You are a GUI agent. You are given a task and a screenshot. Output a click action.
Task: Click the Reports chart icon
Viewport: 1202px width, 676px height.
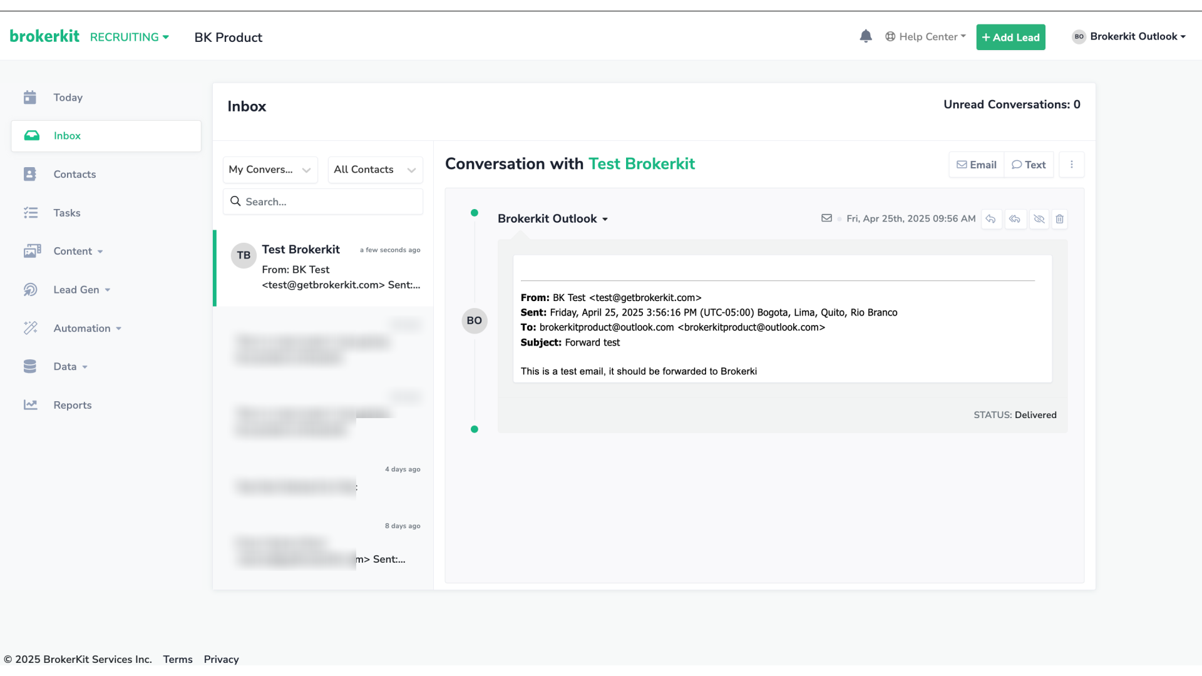pyautogui.click(x=31, y=405)
